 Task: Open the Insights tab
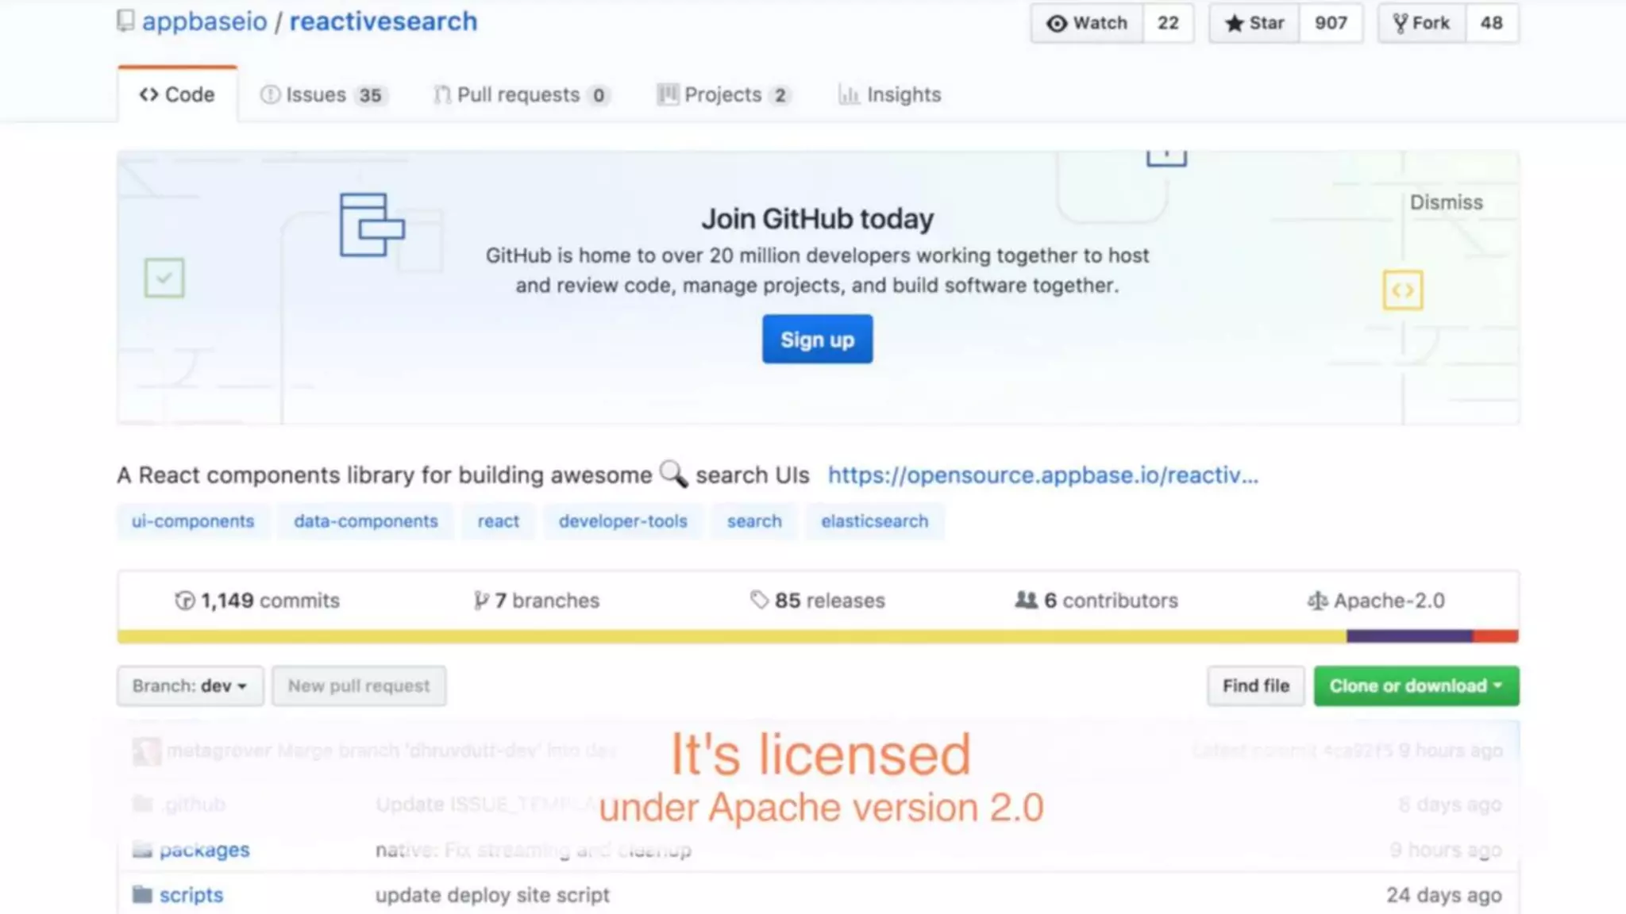pos(890,95)
